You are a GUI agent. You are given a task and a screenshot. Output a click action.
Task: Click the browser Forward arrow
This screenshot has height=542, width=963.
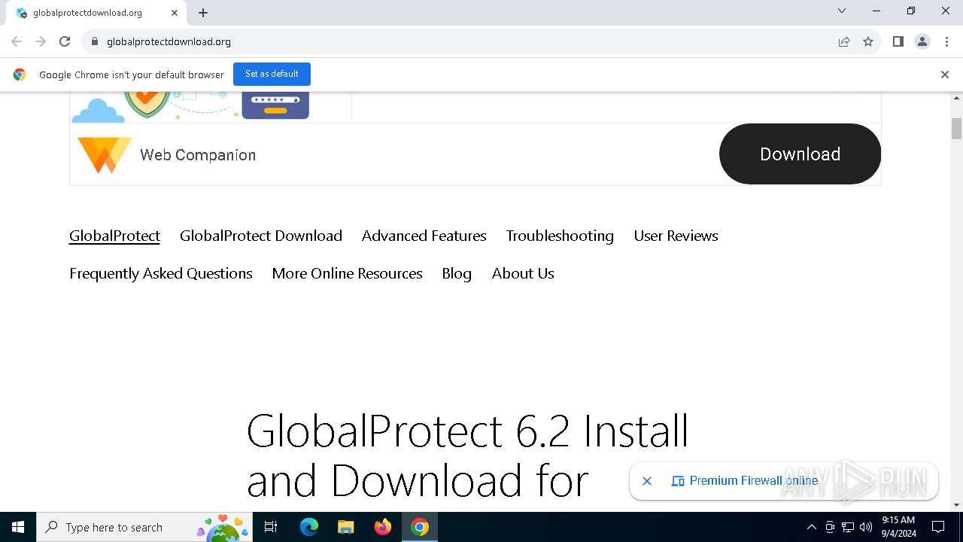(x=41, y=41)
